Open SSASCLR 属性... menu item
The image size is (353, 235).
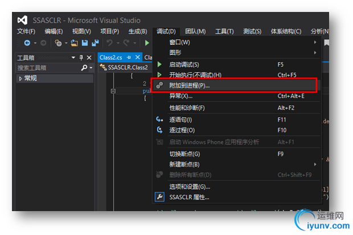pyautogui.click(x=237, y=197)
